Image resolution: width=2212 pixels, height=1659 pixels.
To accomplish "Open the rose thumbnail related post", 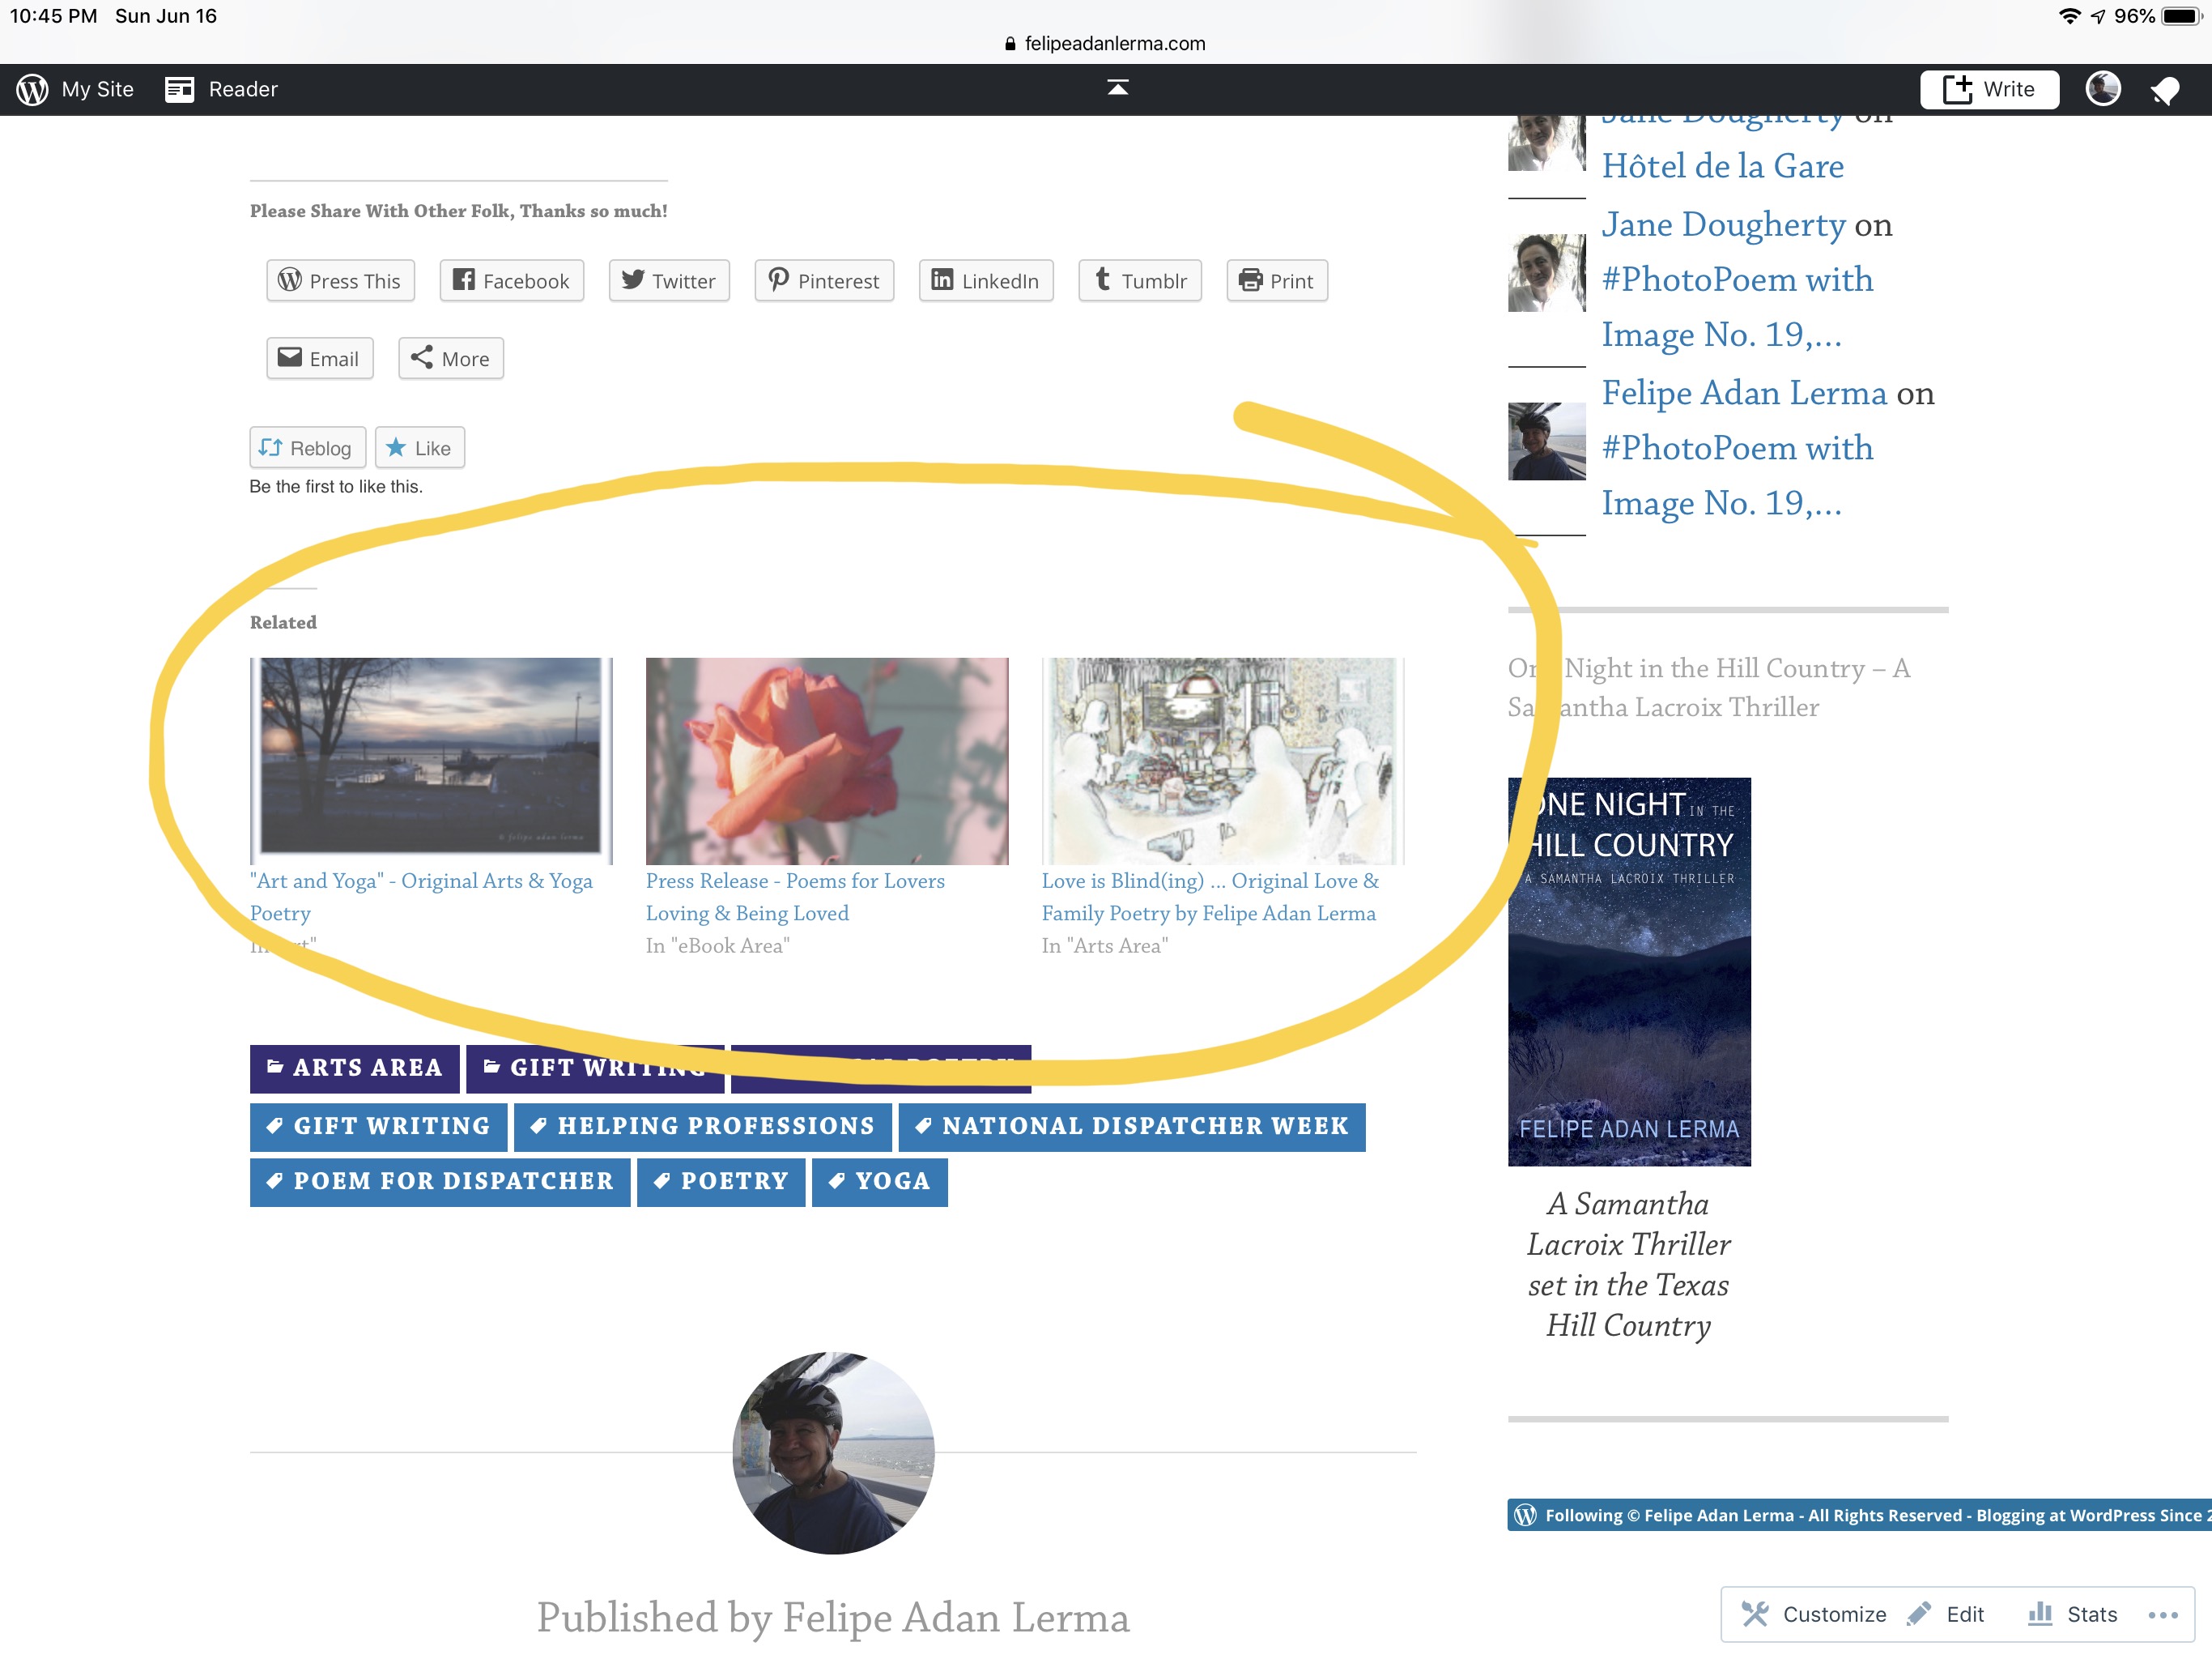I will point(826,761).
